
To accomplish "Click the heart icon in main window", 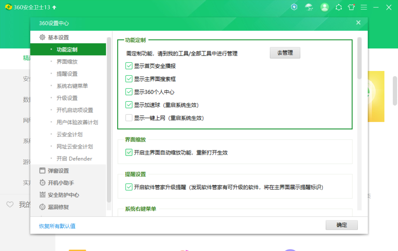I will pos(10,205).
